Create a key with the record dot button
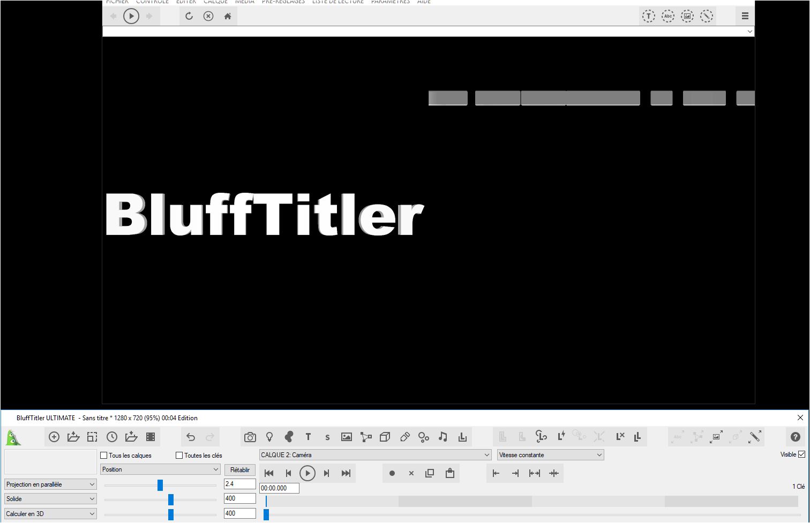 [x=392, y=473]
